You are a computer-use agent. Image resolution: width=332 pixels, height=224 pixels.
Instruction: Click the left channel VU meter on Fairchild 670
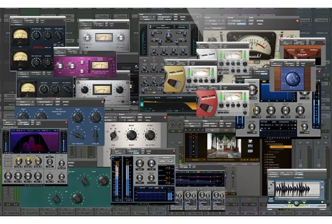tap(20, 36)
